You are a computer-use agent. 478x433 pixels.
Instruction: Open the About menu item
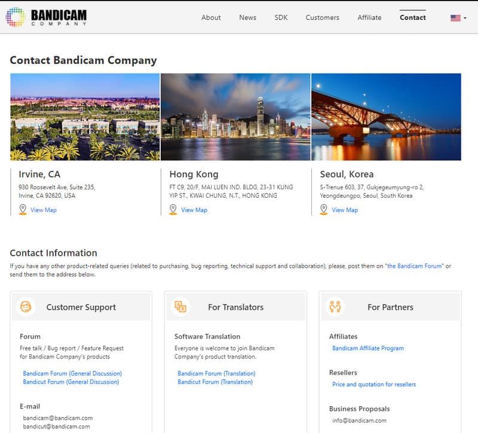coord(211,17)
